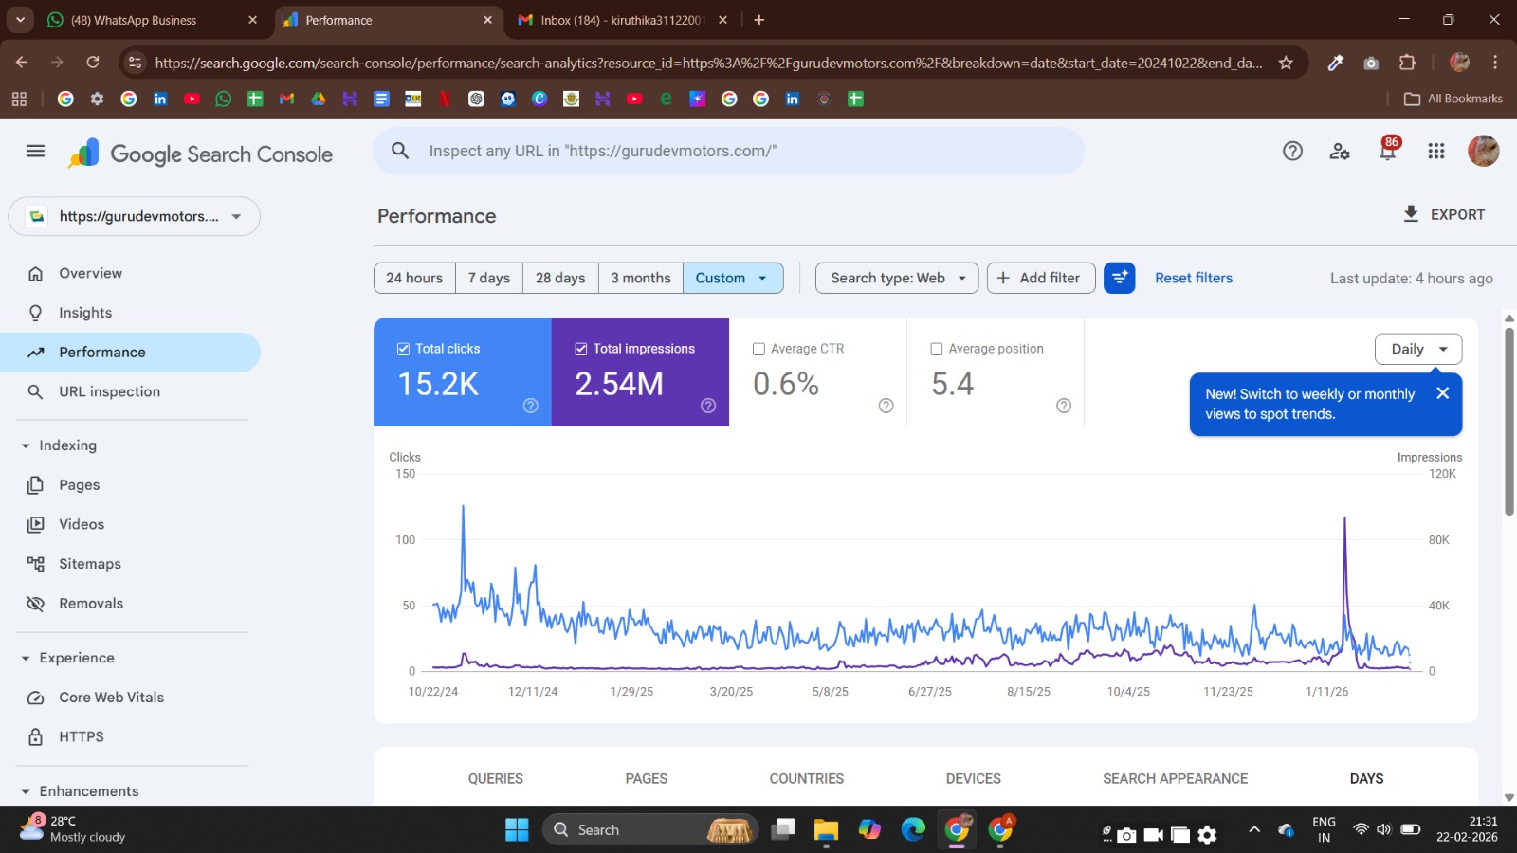This screenshot has height=853, width=1517.
Task: Switch to the COUNTRIES tab
Action: tap(806, 778)
